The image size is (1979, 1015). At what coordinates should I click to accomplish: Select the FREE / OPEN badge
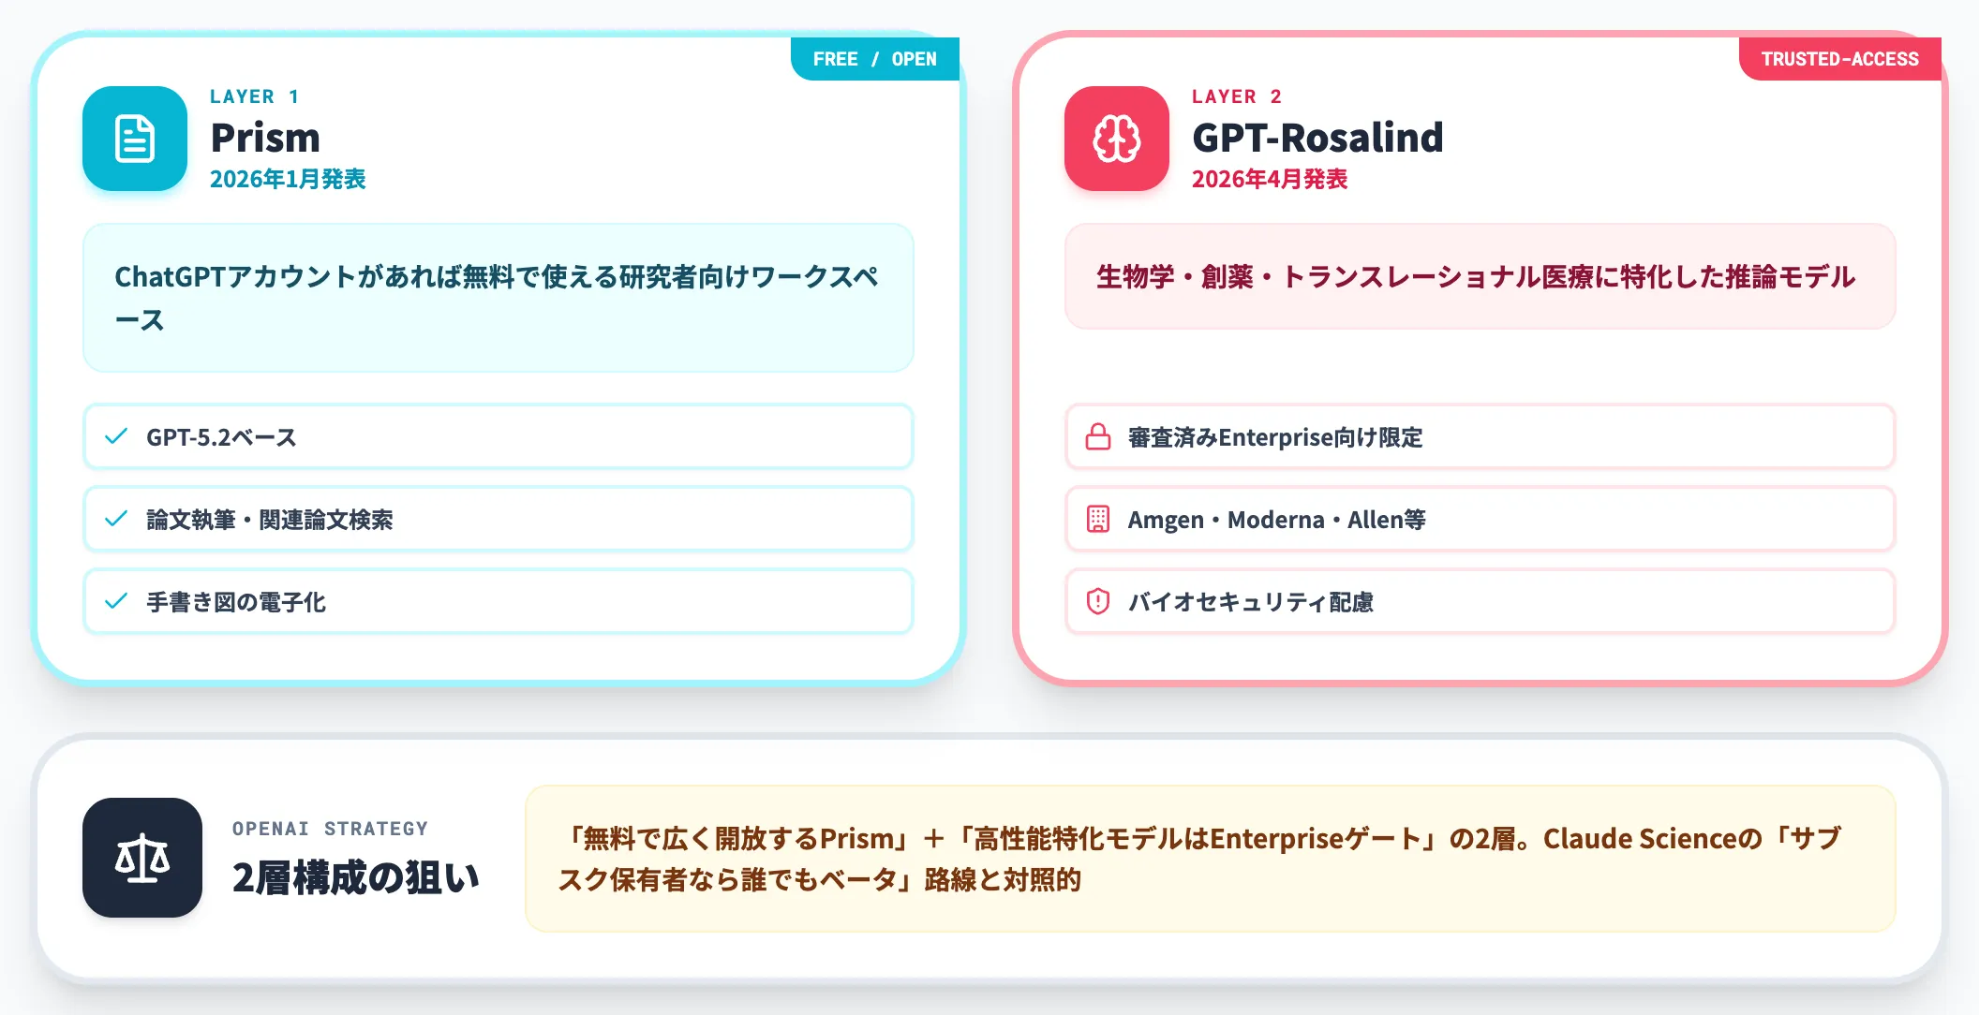pyautogui.click(x=875, y=59)
